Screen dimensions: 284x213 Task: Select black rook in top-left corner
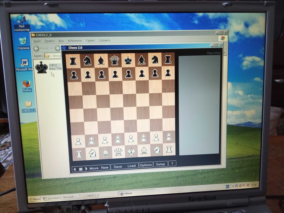pos(73,61)
